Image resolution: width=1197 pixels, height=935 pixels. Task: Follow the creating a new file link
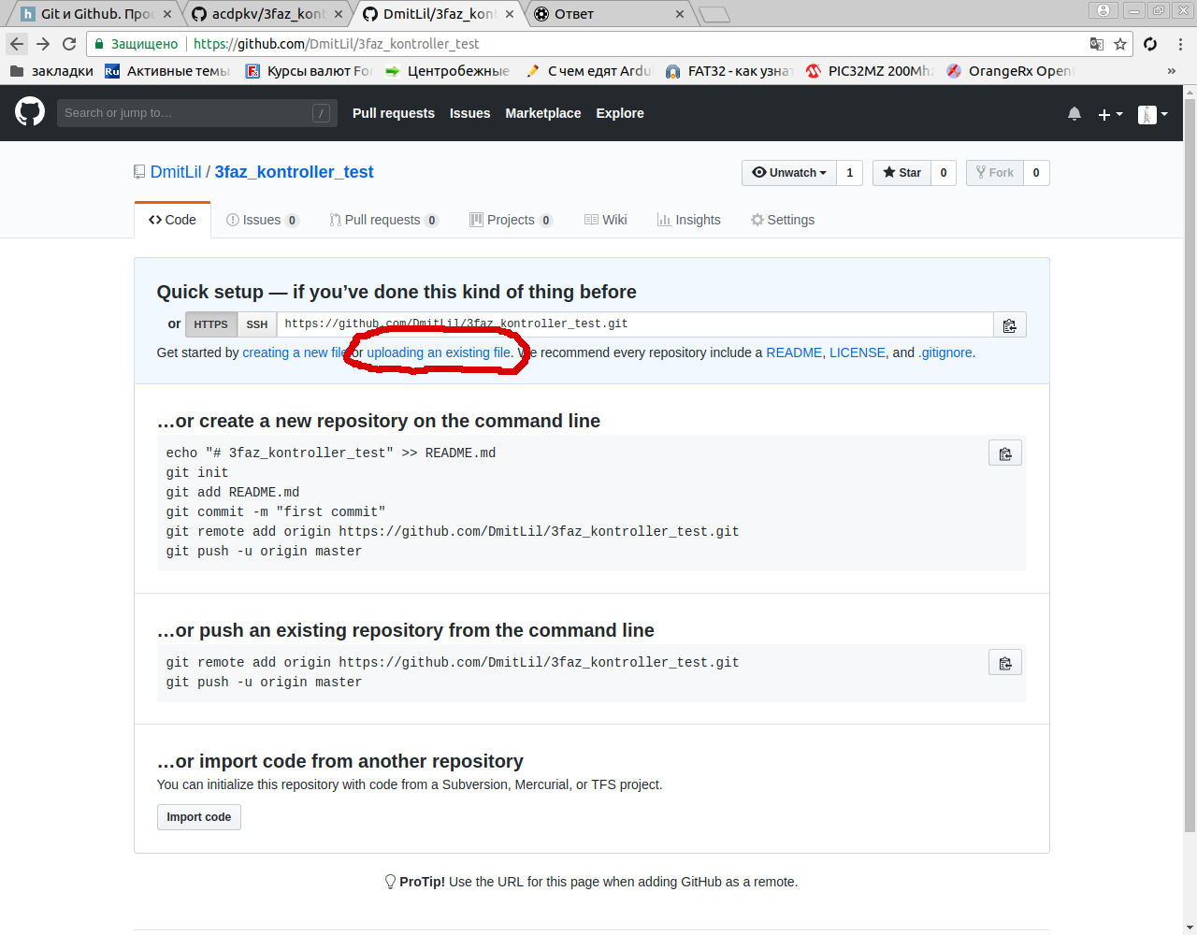click(x=295, y=352)
